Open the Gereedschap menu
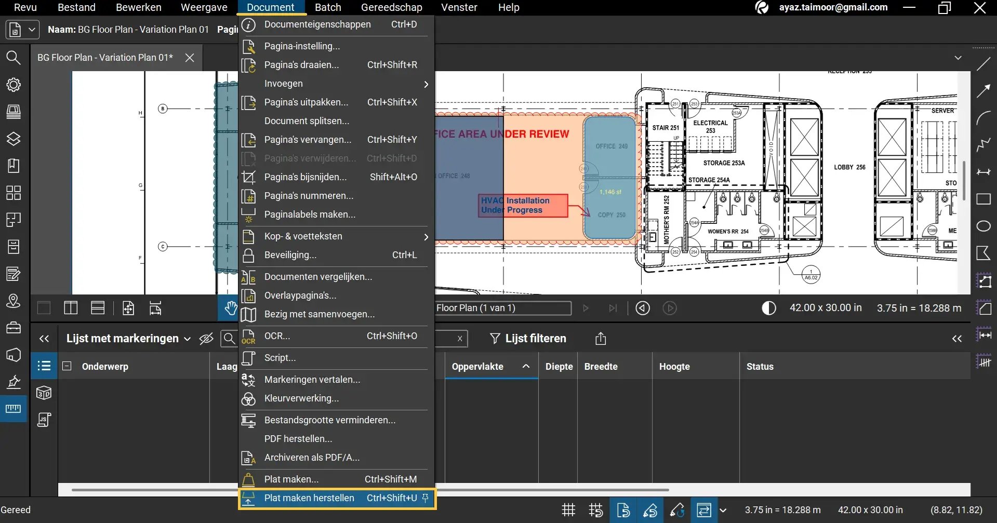The image size is (997, 523). pos(392,7)
